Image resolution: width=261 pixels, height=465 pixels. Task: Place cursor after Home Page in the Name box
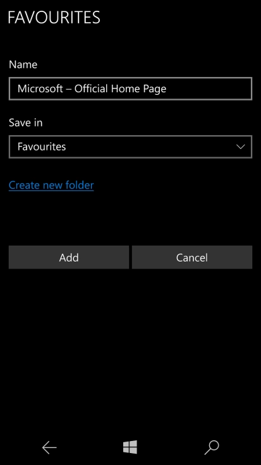[x=167, y=88]
